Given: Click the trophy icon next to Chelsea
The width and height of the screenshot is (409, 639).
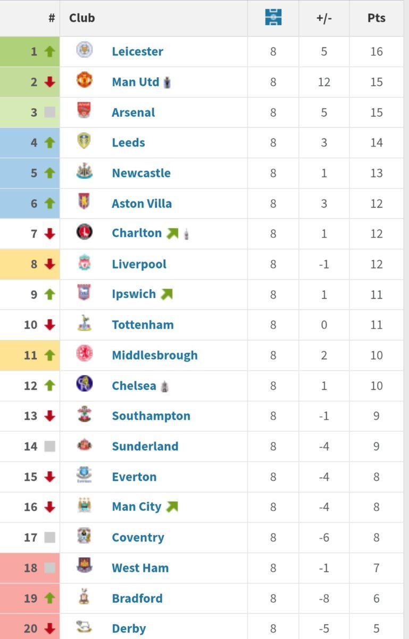Looking at the screenshot, I should coord(165,386).
